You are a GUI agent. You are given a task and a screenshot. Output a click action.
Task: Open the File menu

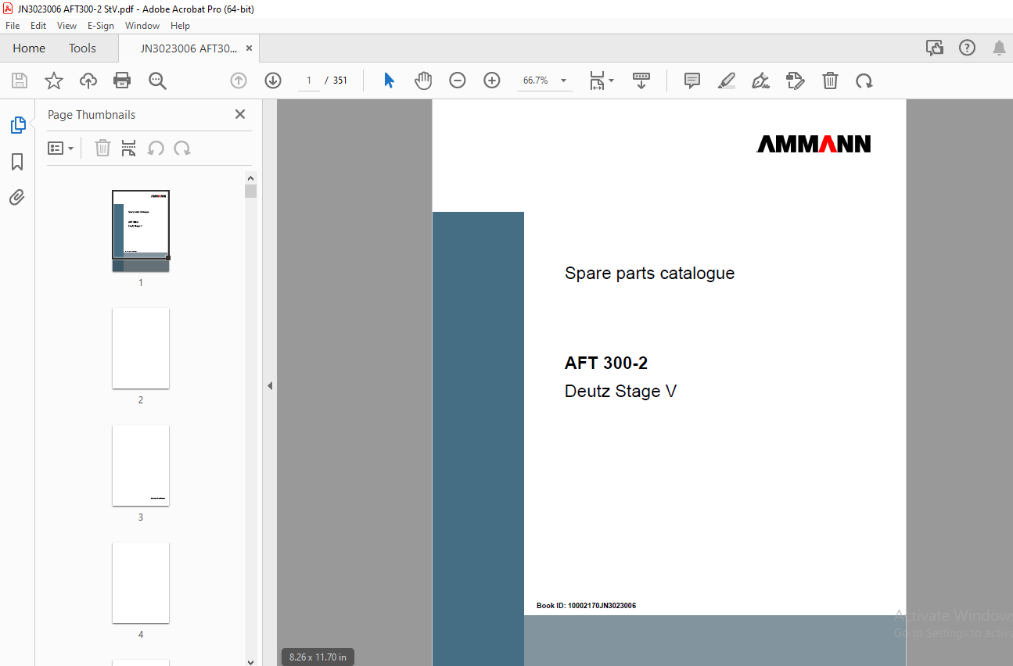point(13,26)
